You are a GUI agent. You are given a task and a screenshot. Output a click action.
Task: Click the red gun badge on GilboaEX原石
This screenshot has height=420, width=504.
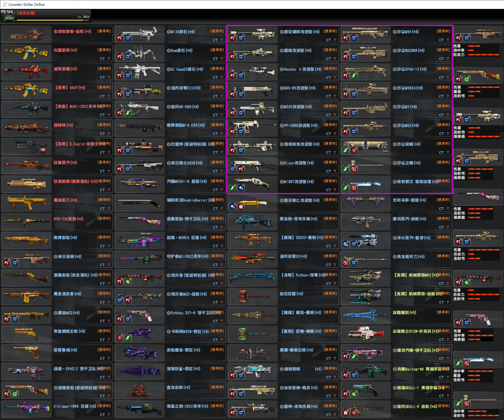pyautogui.click(x=119, y=76)
